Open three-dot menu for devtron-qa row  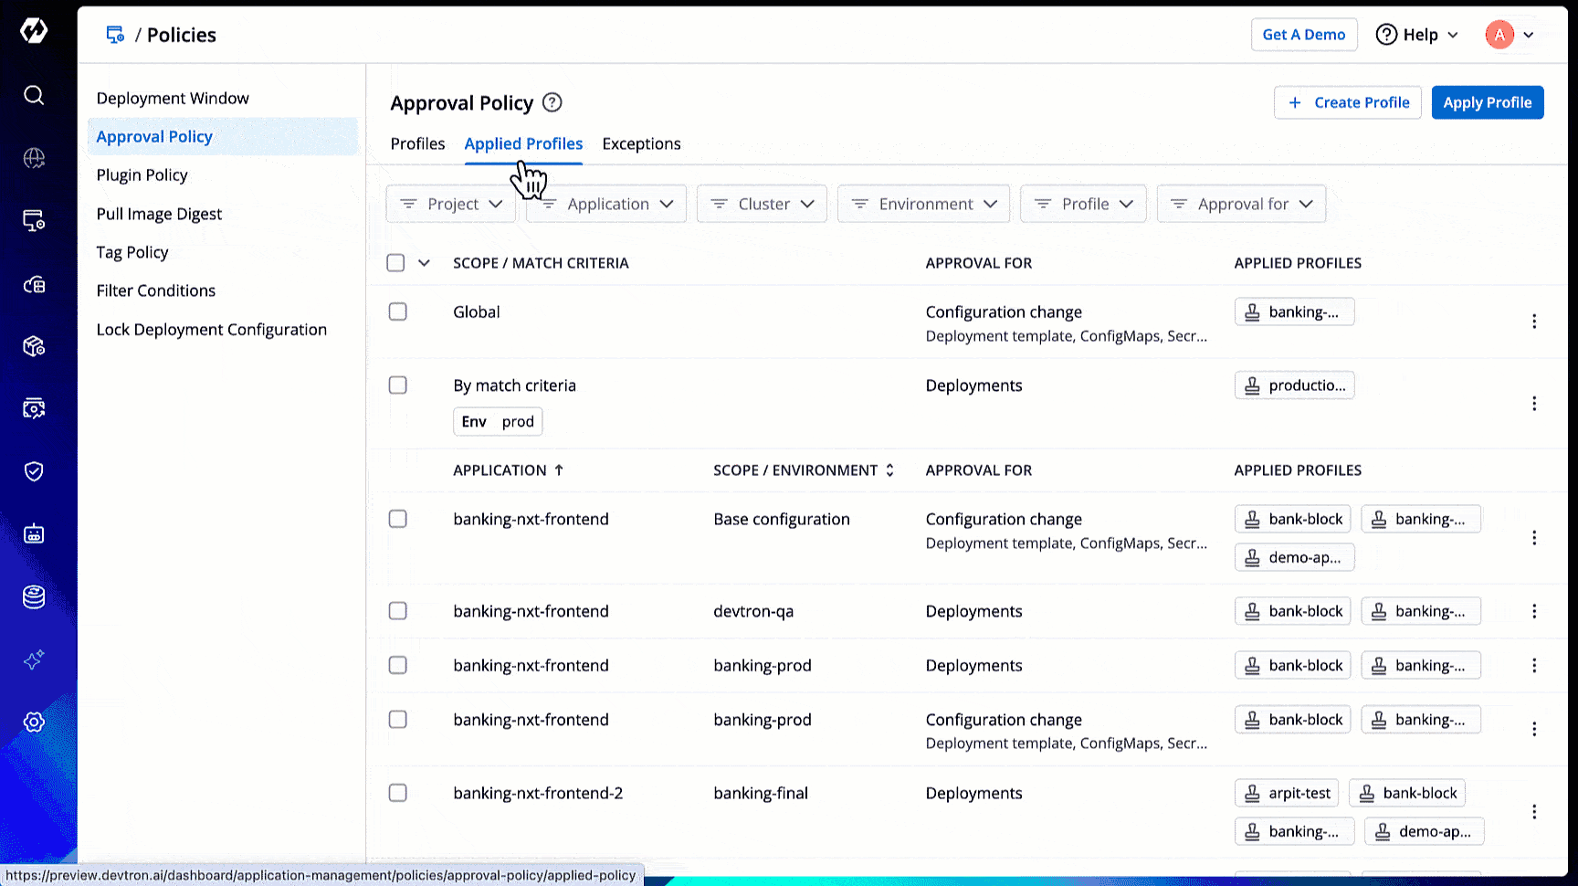tap(1534, 611)
